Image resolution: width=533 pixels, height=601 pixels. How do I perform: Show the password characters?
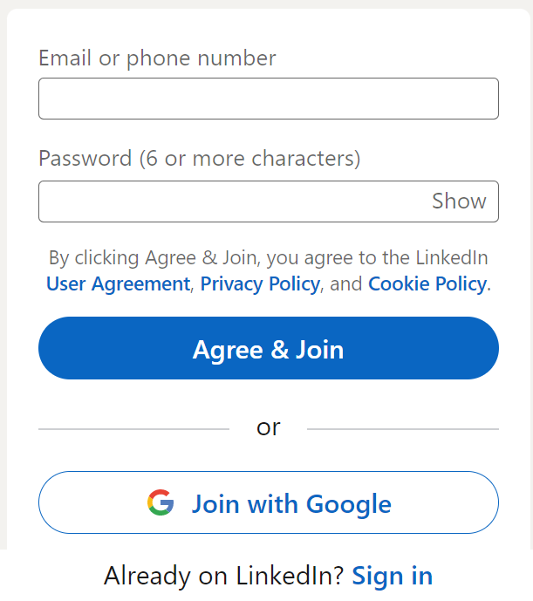pyautogui.click(x=459, y=201)
